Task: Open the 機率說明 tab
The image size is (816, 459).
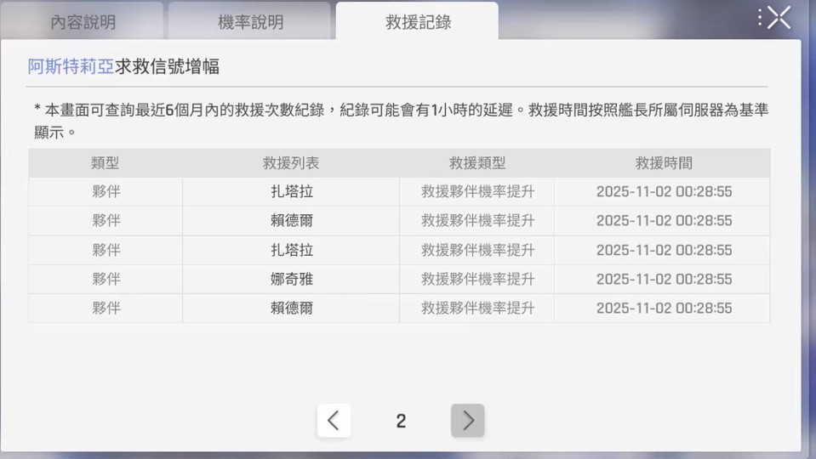Action: (250, 22)
